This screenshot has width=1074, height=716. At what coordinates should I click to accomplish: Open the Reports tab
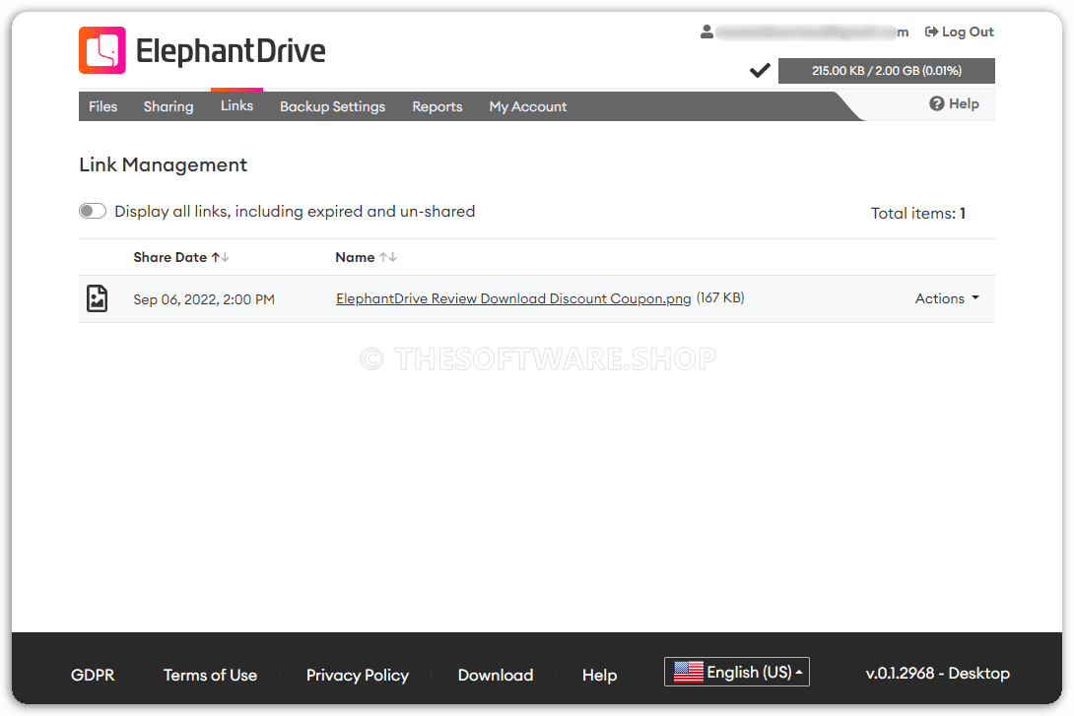coord(437,106)
